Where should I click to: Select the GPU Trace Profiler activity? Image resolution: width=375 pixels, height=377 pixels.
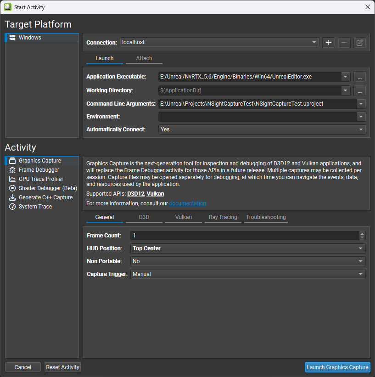tap(42, 179)
